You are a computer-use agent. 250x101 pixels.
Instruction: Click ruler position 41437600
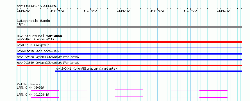pyautogui.click(x=224, y=11)
